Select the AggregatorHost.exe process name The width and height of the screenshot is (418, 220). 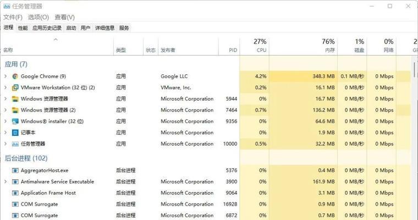point(45,170)
